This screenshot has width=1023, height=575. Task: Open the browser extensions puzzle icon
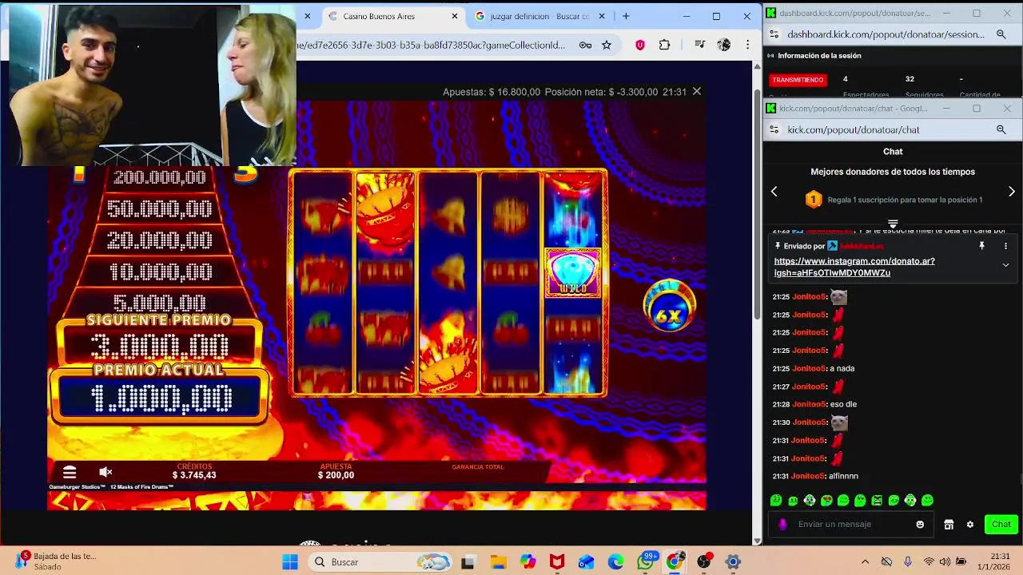click(x=664, y=45)
